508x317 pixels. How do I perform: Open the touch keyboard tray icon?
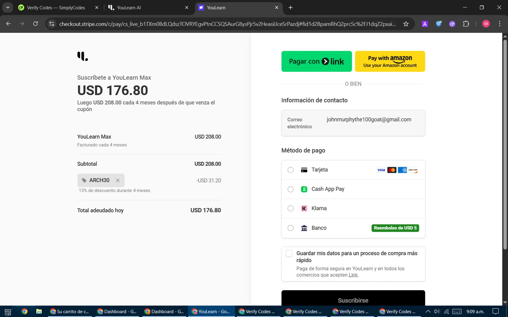(x=457, y=312)
